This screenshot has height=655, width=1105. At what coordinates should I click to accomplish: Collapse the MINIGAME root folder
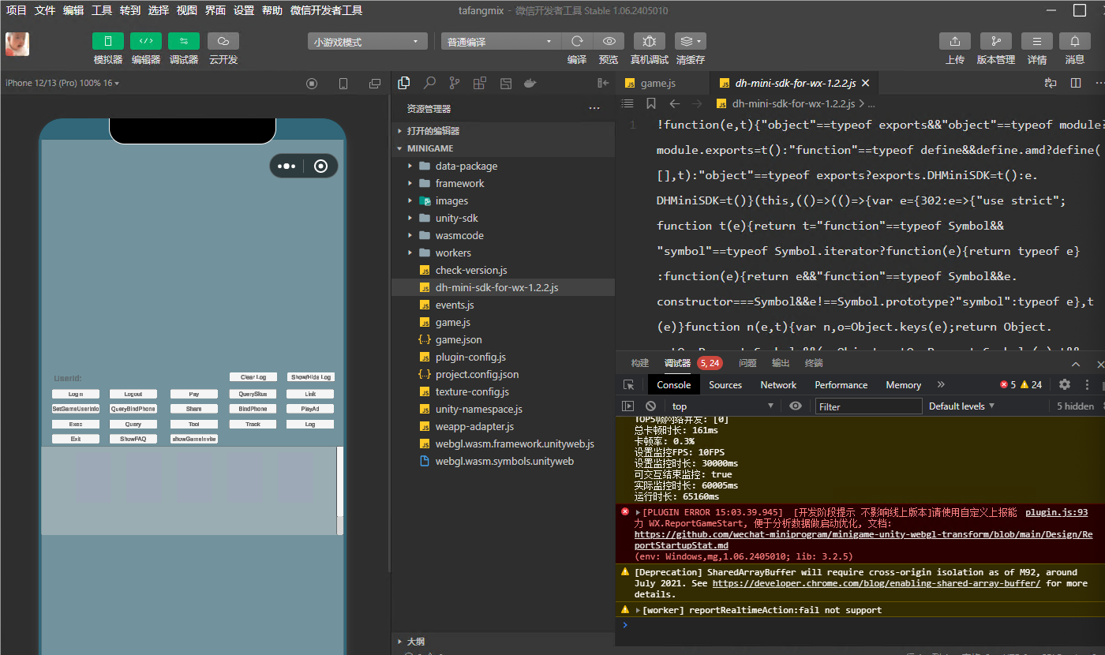click(503, 148)
